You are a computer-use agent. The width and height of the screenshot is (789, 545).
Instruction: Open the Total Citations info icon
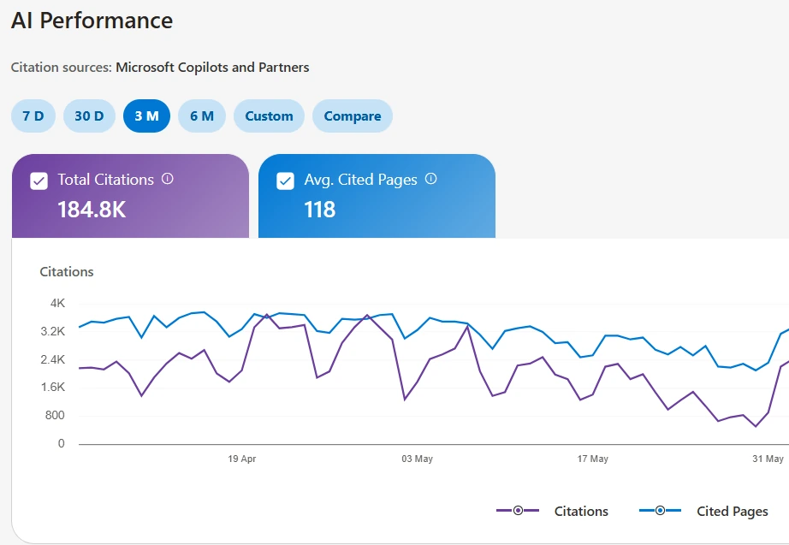tap(168, 179)
